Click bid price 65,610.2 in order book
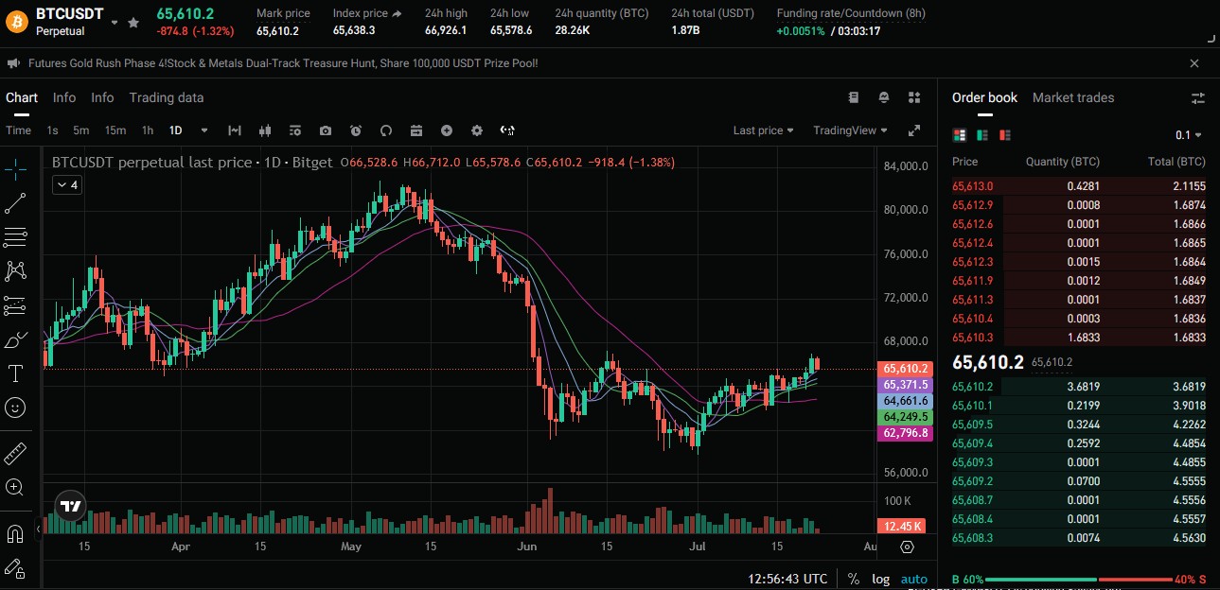 tap(972, 387)
